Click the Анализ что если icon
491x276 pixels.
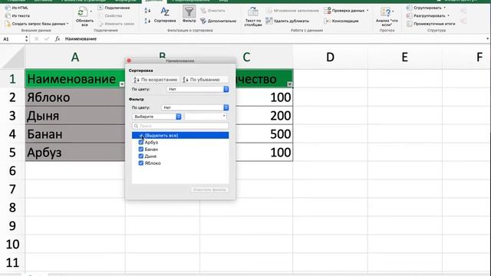386,12
